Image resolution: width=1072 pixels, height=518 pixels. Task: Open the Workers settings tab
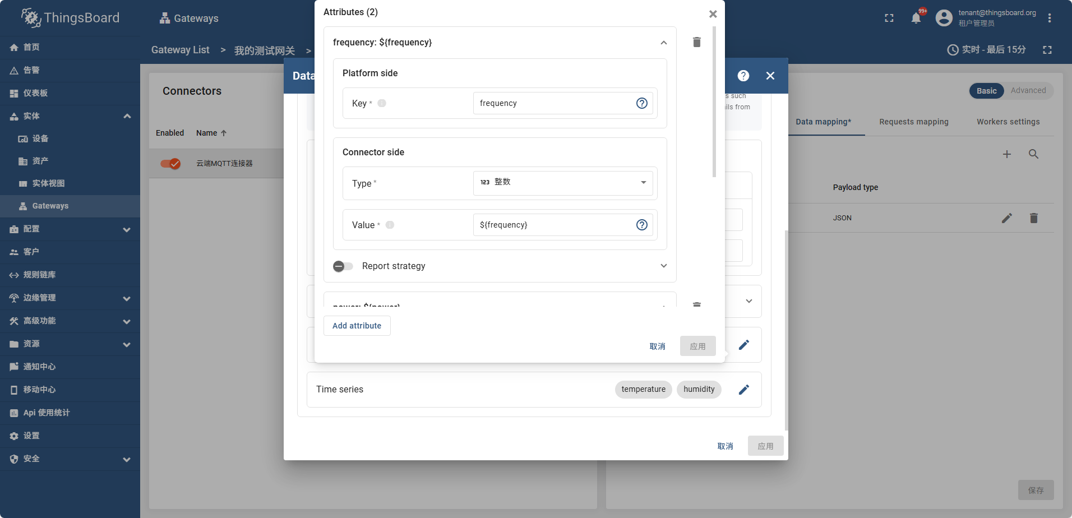pyautogui.click(x=1008, y=122)
